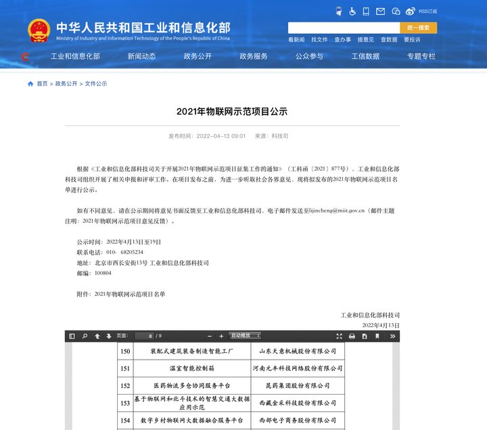The image size is (487, 430).
Task: Open the 专题专栏 nav menu
Action: click(421, 56)
